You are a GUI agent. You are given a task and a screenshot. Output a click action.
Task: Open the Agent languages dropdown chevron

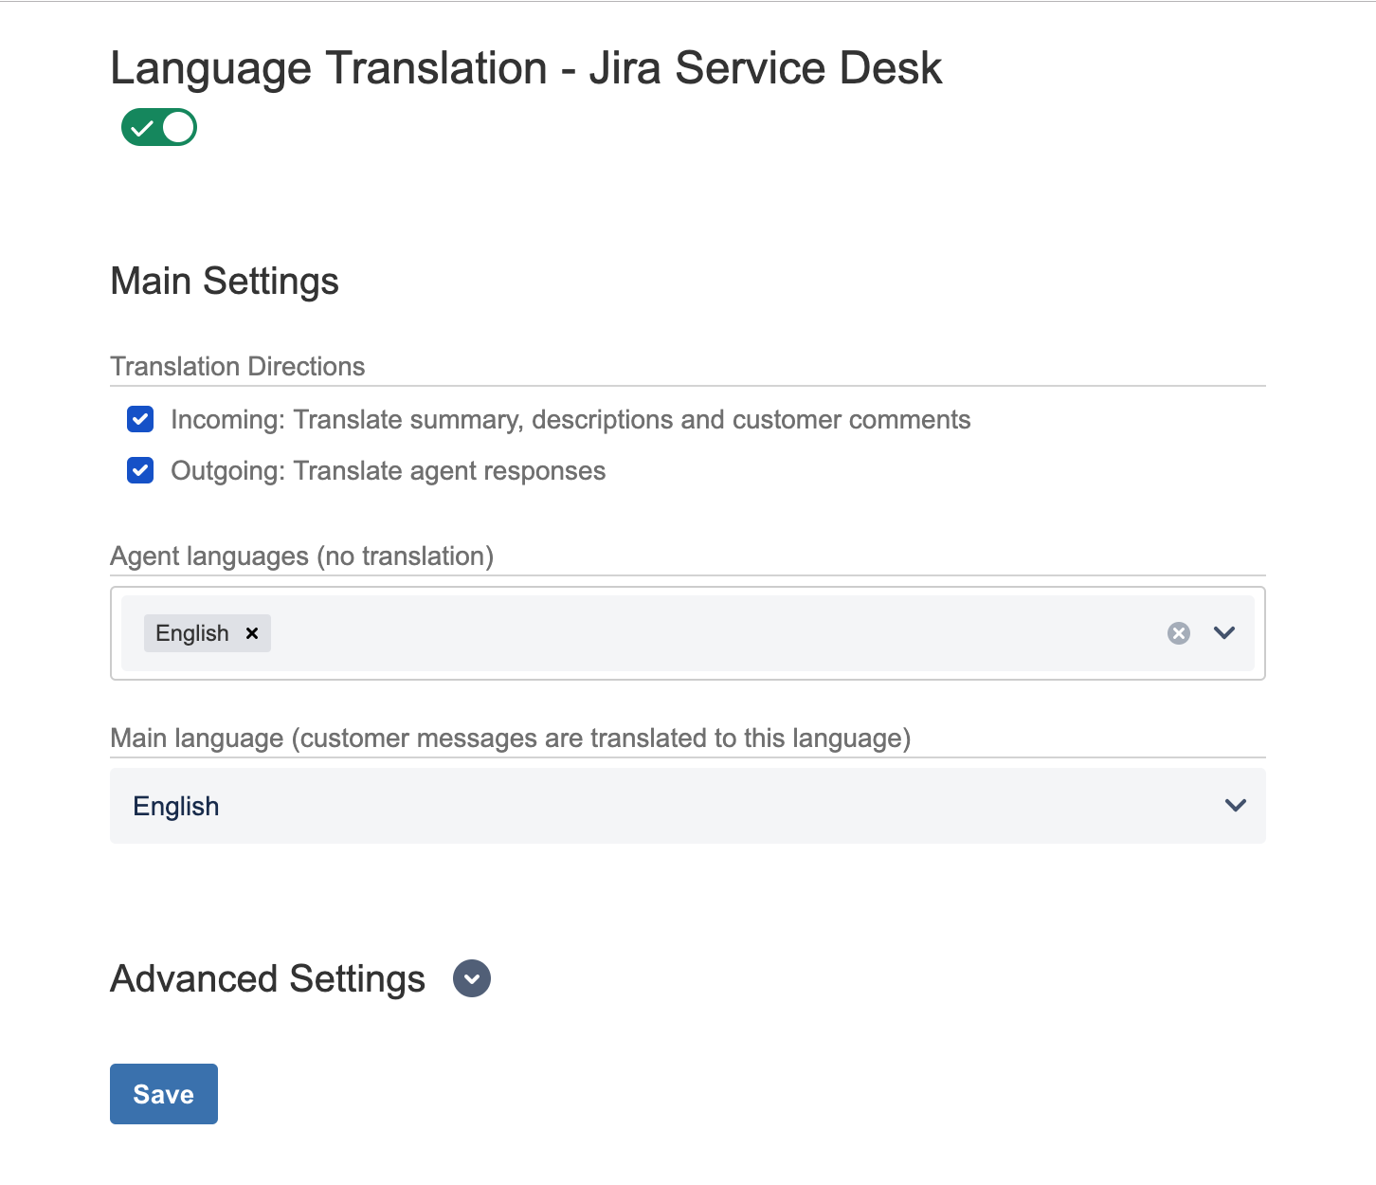(1224, 632)
